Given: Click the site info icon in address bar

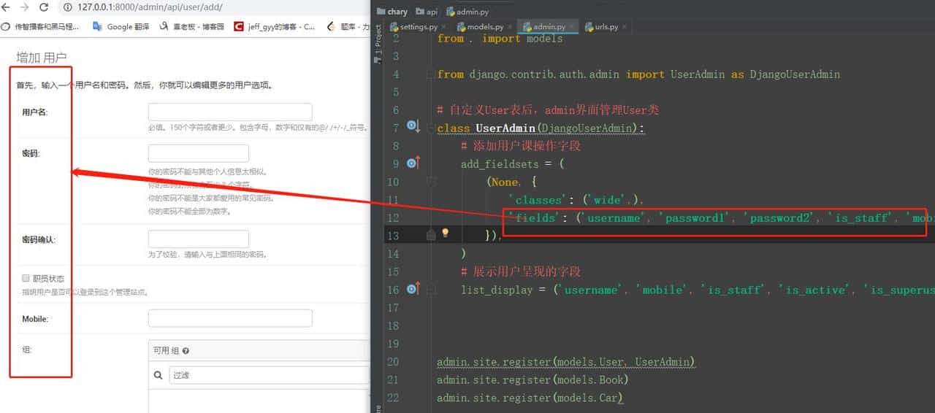Looking at the screenshot, I should pos(68,7).
